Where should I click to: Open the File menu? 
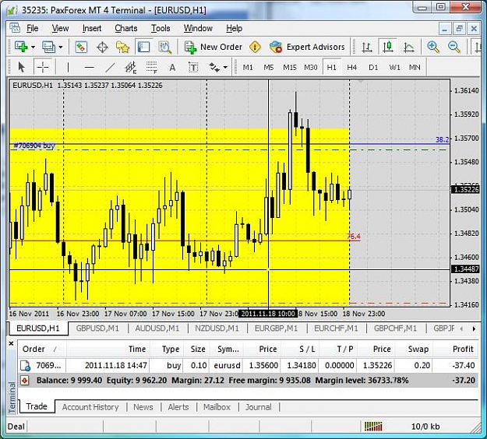coord(32,28)
